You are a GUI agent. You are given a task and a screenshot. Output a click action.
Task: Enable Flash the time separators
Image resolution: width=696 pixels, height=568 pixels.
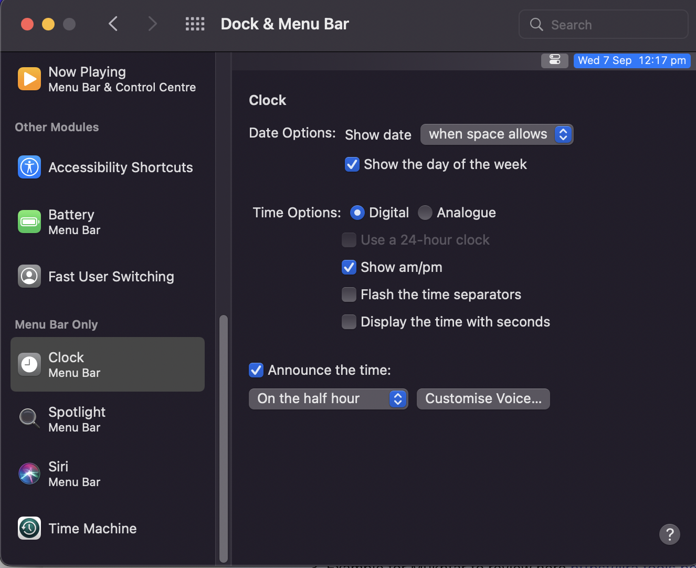point(349,294)
